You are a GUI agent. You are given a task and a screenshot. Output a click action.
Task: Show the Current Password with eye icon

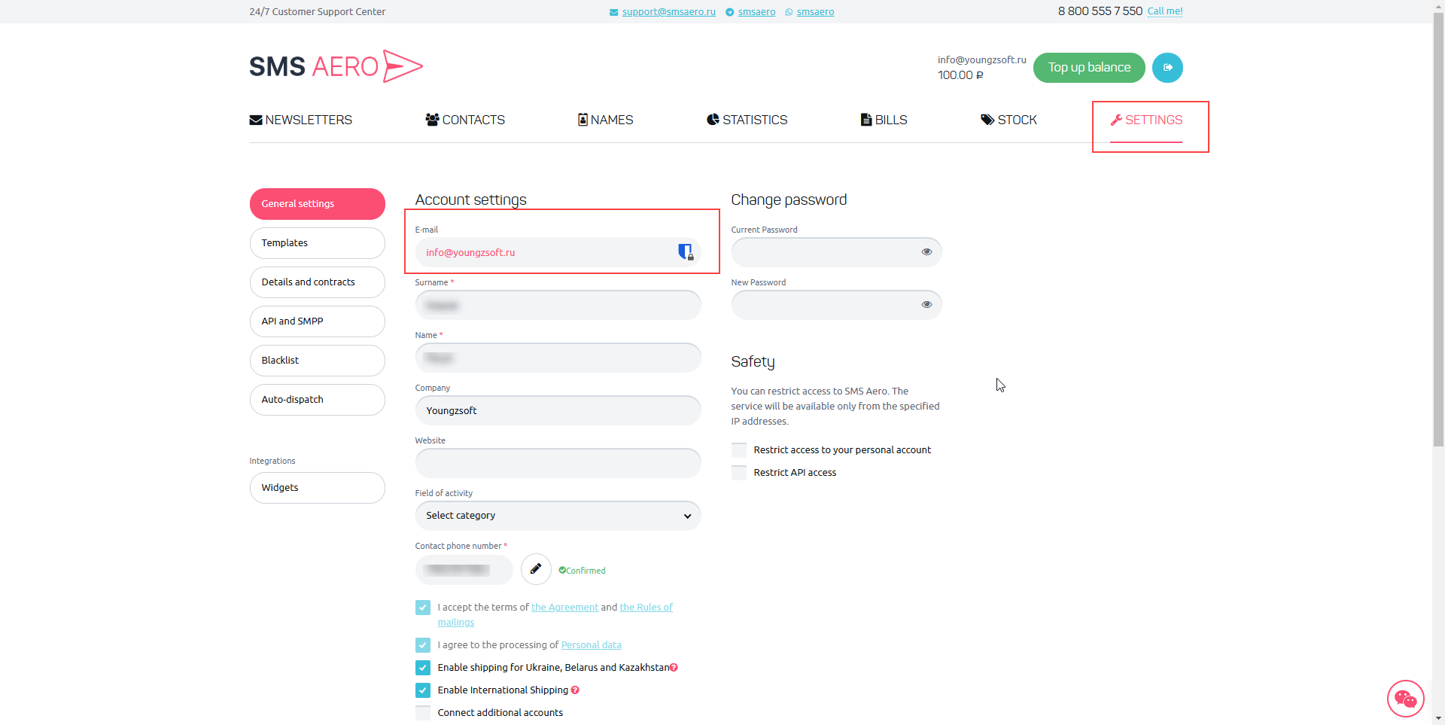pyautogui.click(x=926, y=252)
